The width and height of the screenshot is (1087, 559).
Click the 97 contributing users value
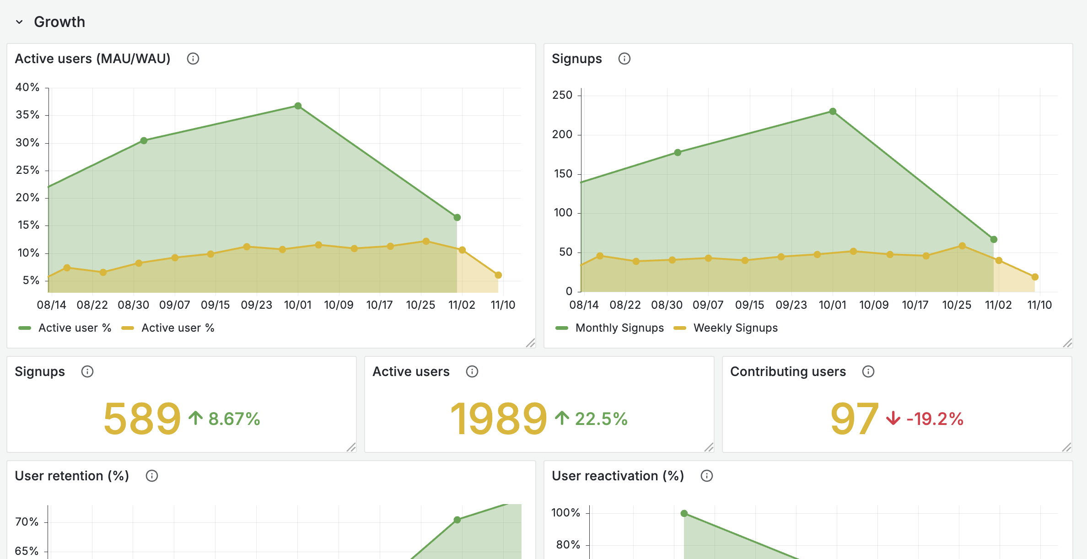855,419
